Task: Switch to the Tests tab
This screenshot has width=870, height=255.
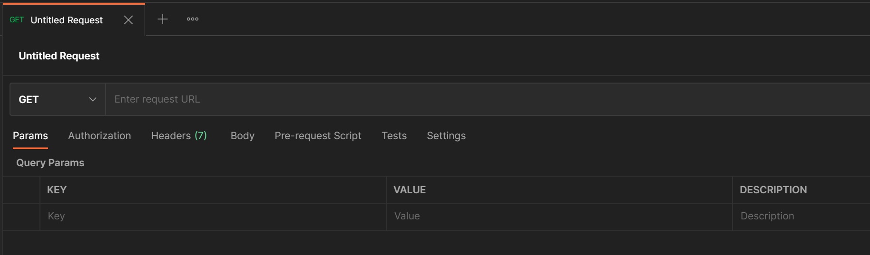Action: click(394, 136)
